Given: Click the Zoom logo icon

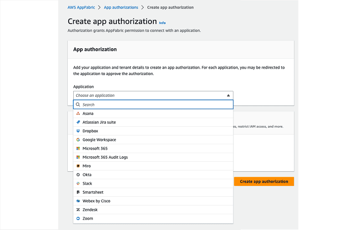Looking at the screenshot, I should [x=78, y=218].
